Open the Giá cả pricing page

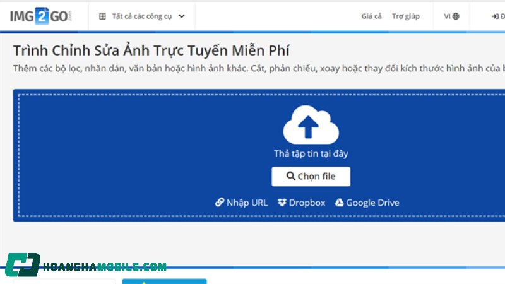point(371,16)
